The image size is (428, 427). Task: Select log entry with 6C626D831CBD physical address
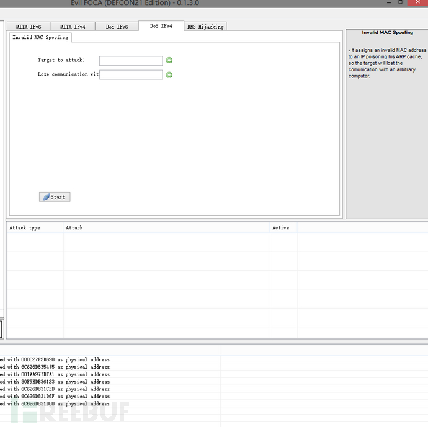pos(110,389)
